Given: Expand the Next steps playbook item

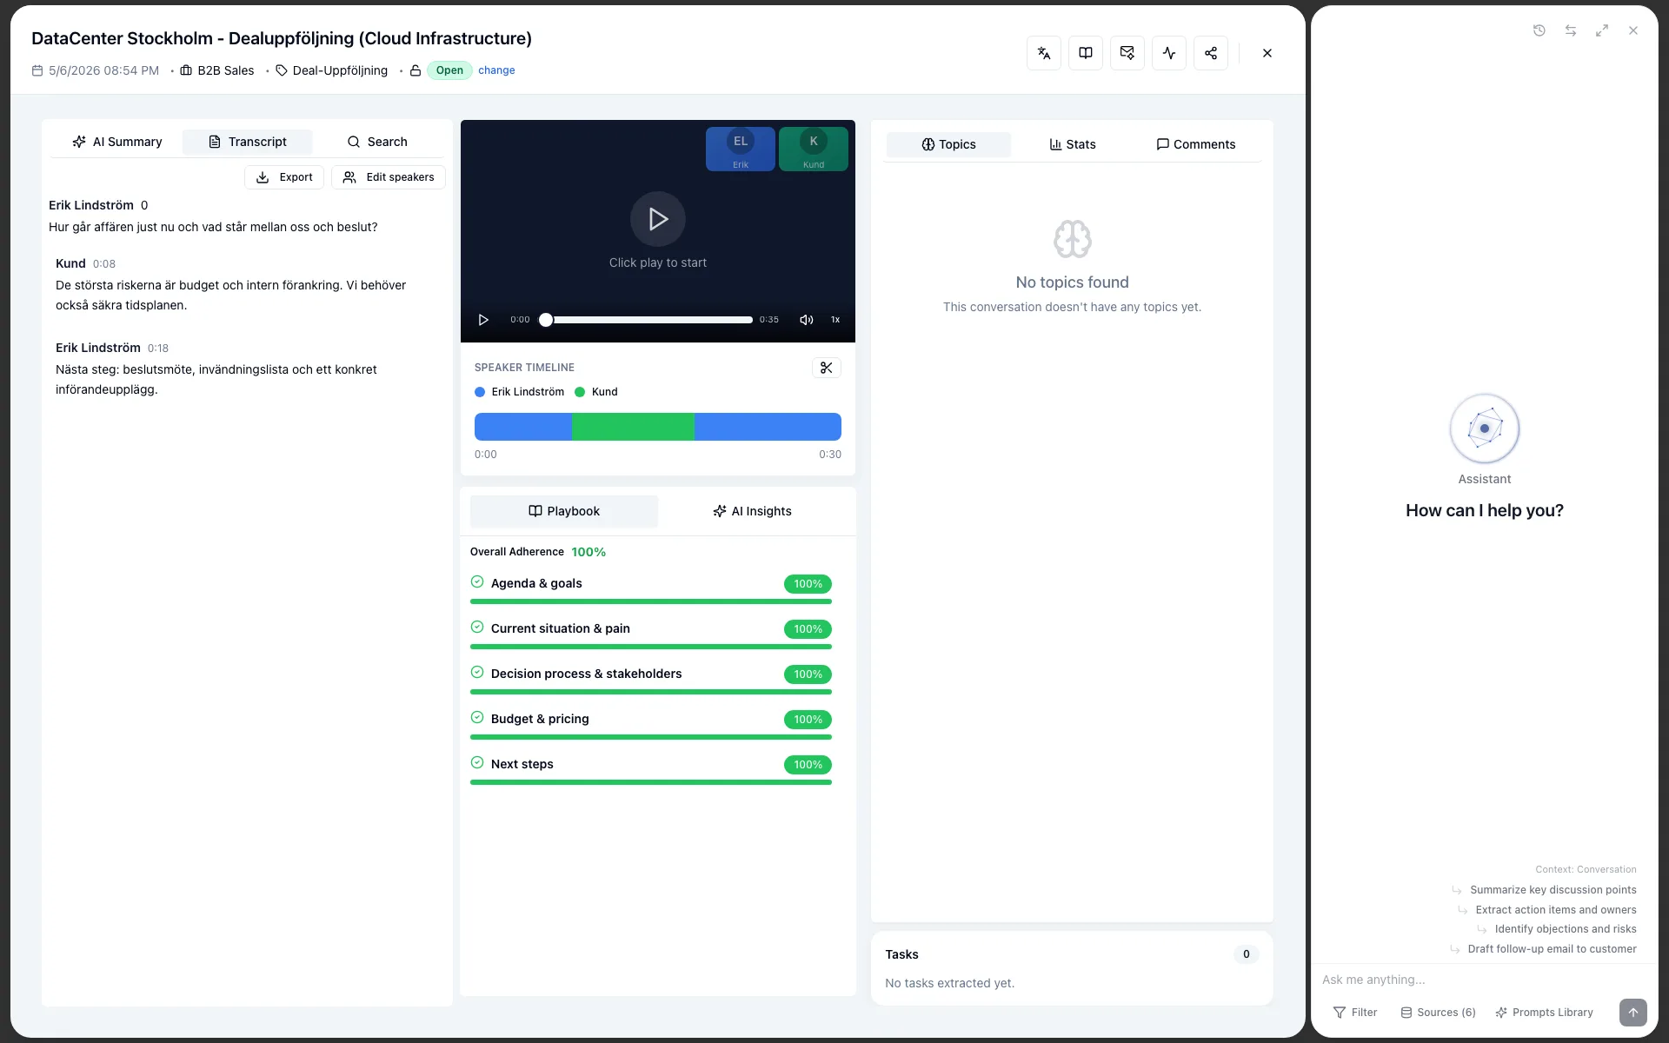Looking at the screenshot, I should [x=651, y=768].
